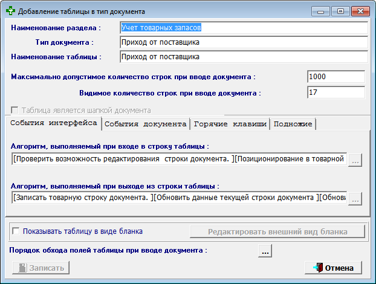Maximize the dialog window

click(340, 11)
